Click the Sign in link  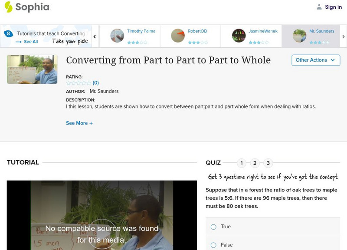click(x=333, y=7)
